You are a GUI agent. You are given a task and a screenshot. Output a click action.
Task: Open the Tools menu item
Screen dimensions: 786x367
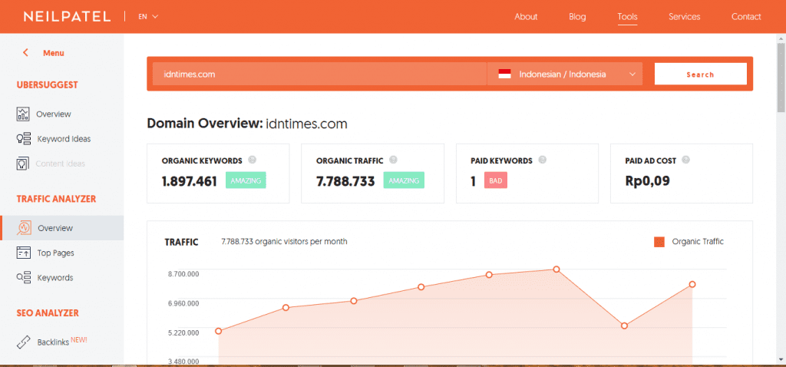click(627, 17)
